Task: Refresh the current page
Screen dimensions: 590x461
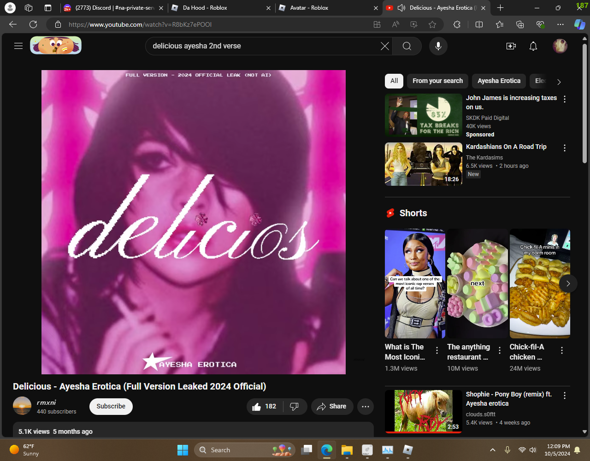Action: point(33,24)
